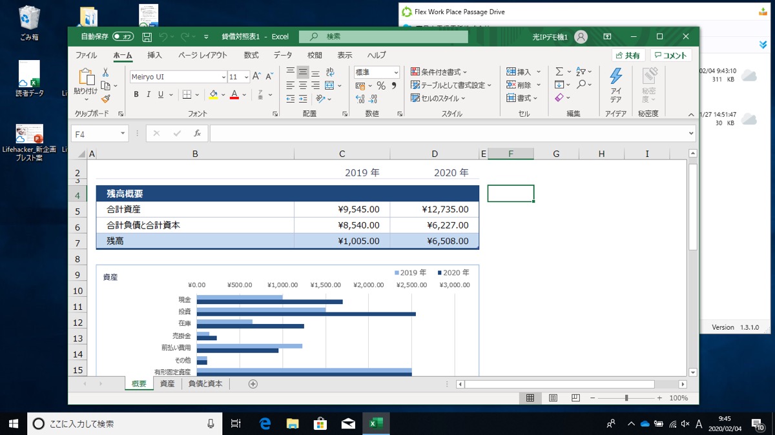Click the Wrap Text icon
This screenshot has width=775, height=435.
[x=331, y=72]
